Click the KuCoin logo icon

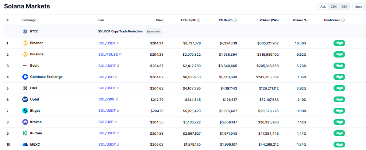pos(25,133)
